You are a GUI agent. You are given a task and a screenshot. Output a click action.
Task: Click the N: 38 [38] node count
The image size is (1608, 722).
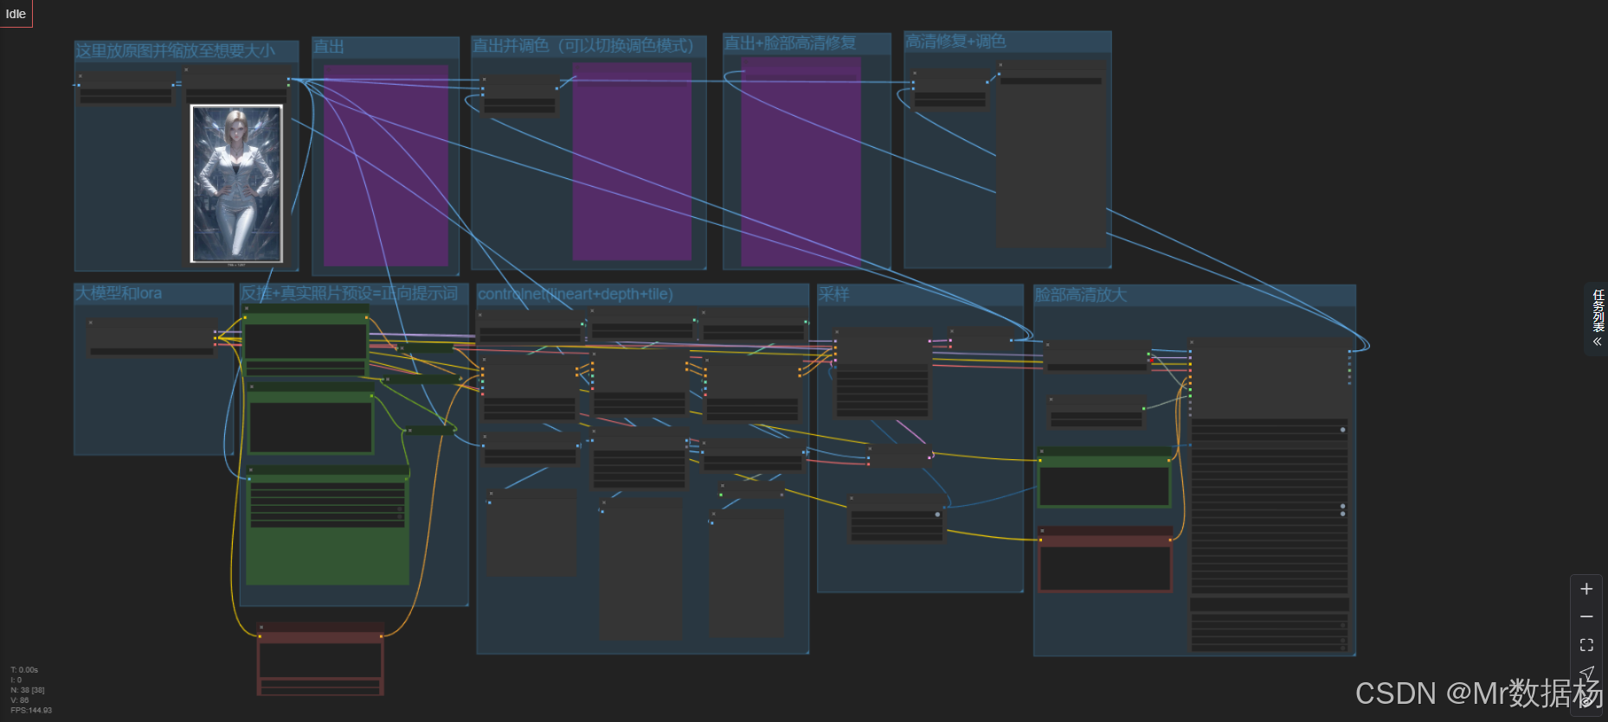tap(28, 690)
